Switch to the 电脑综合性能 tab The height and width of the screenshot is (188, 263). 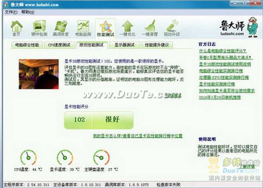(x=27, y=45)
